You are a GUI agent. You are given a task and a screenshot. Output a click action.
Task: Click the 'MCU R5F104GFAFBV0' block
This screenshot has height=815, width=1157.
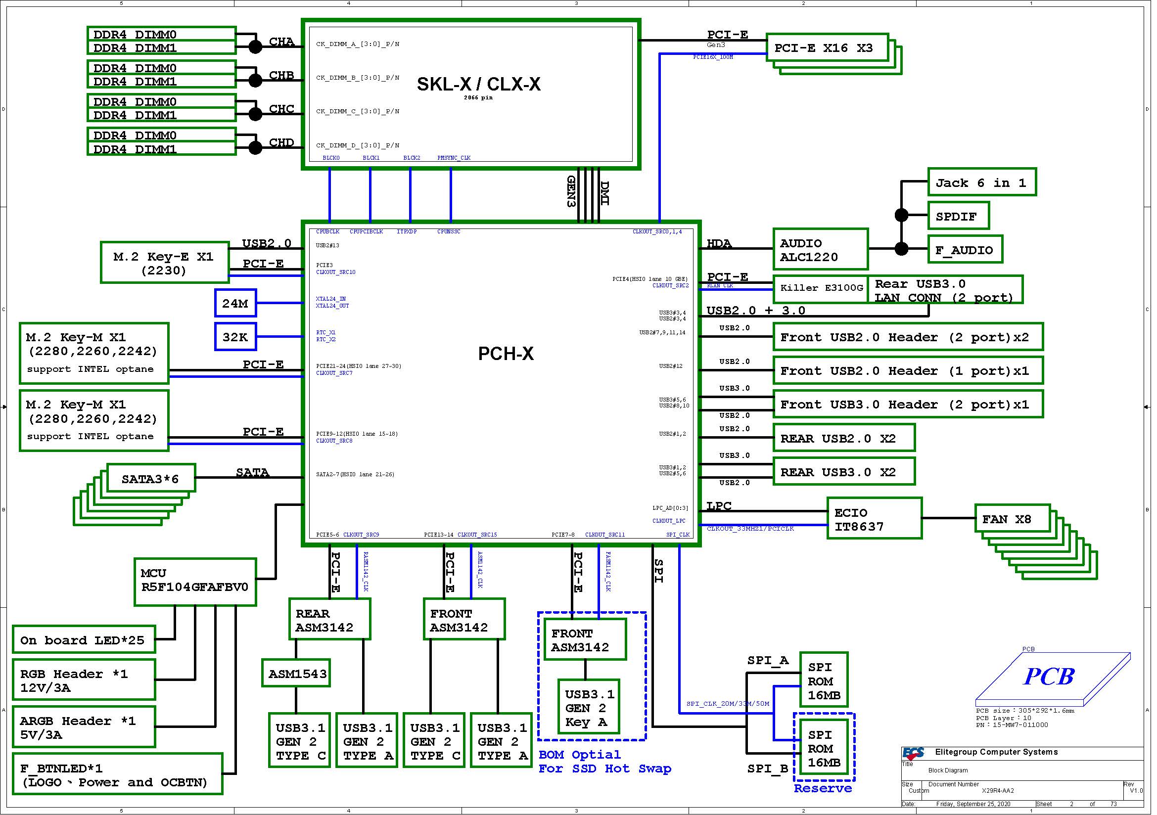(195, 582)
